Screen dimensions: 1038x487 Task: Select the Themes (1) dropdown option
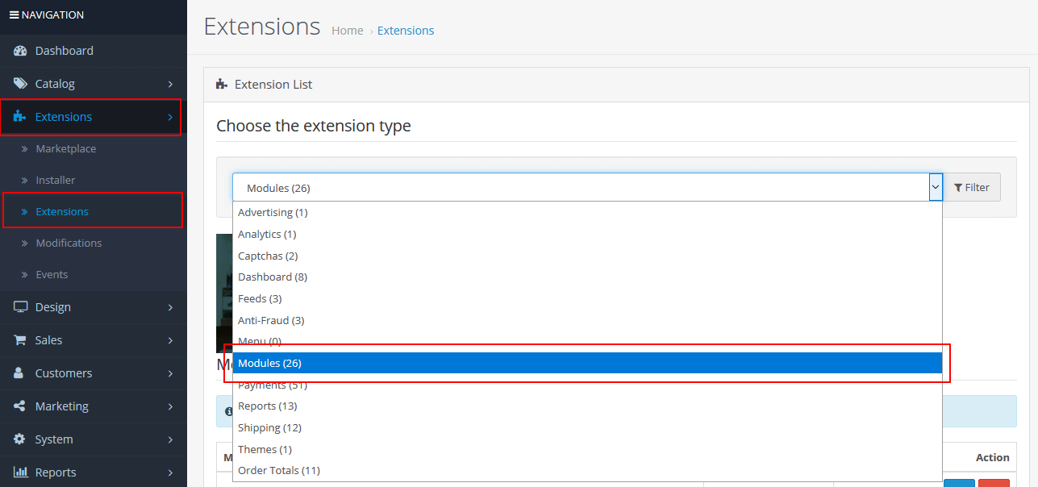[x=265, y=449]
